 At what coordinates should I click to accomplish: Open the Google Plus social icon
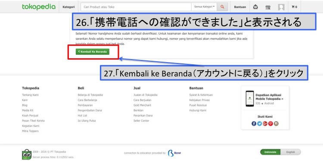pyautogui.click(x=265, y=123)
